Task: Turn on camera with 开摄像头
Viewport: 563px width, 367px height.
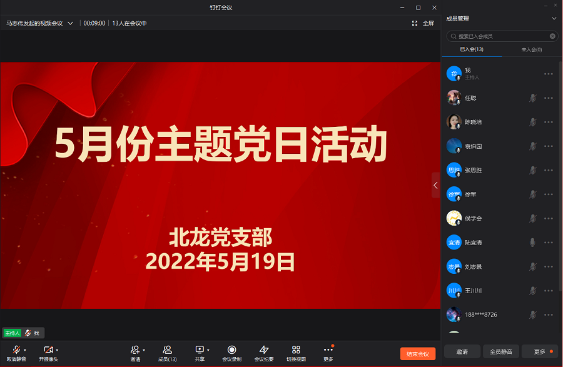Action: pos(48,350)
